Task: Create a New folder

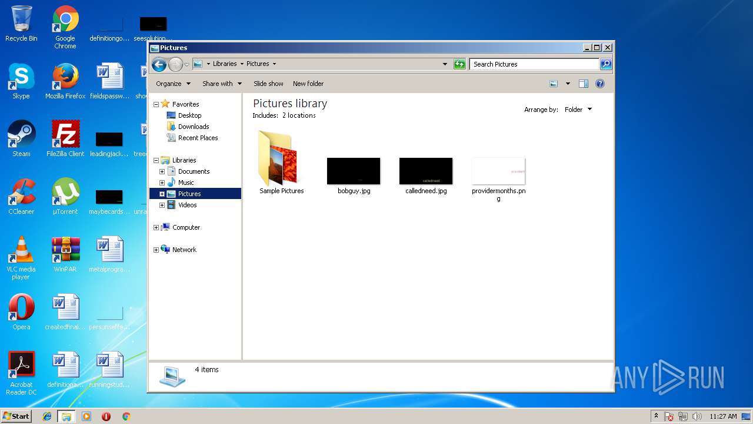Action: 308,84
